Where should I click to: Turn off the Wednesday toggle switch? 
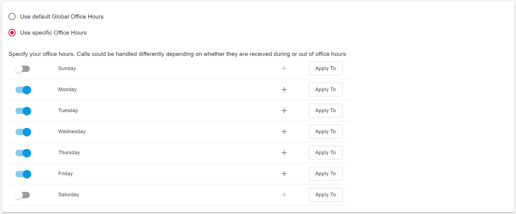(x=23, y=132)
